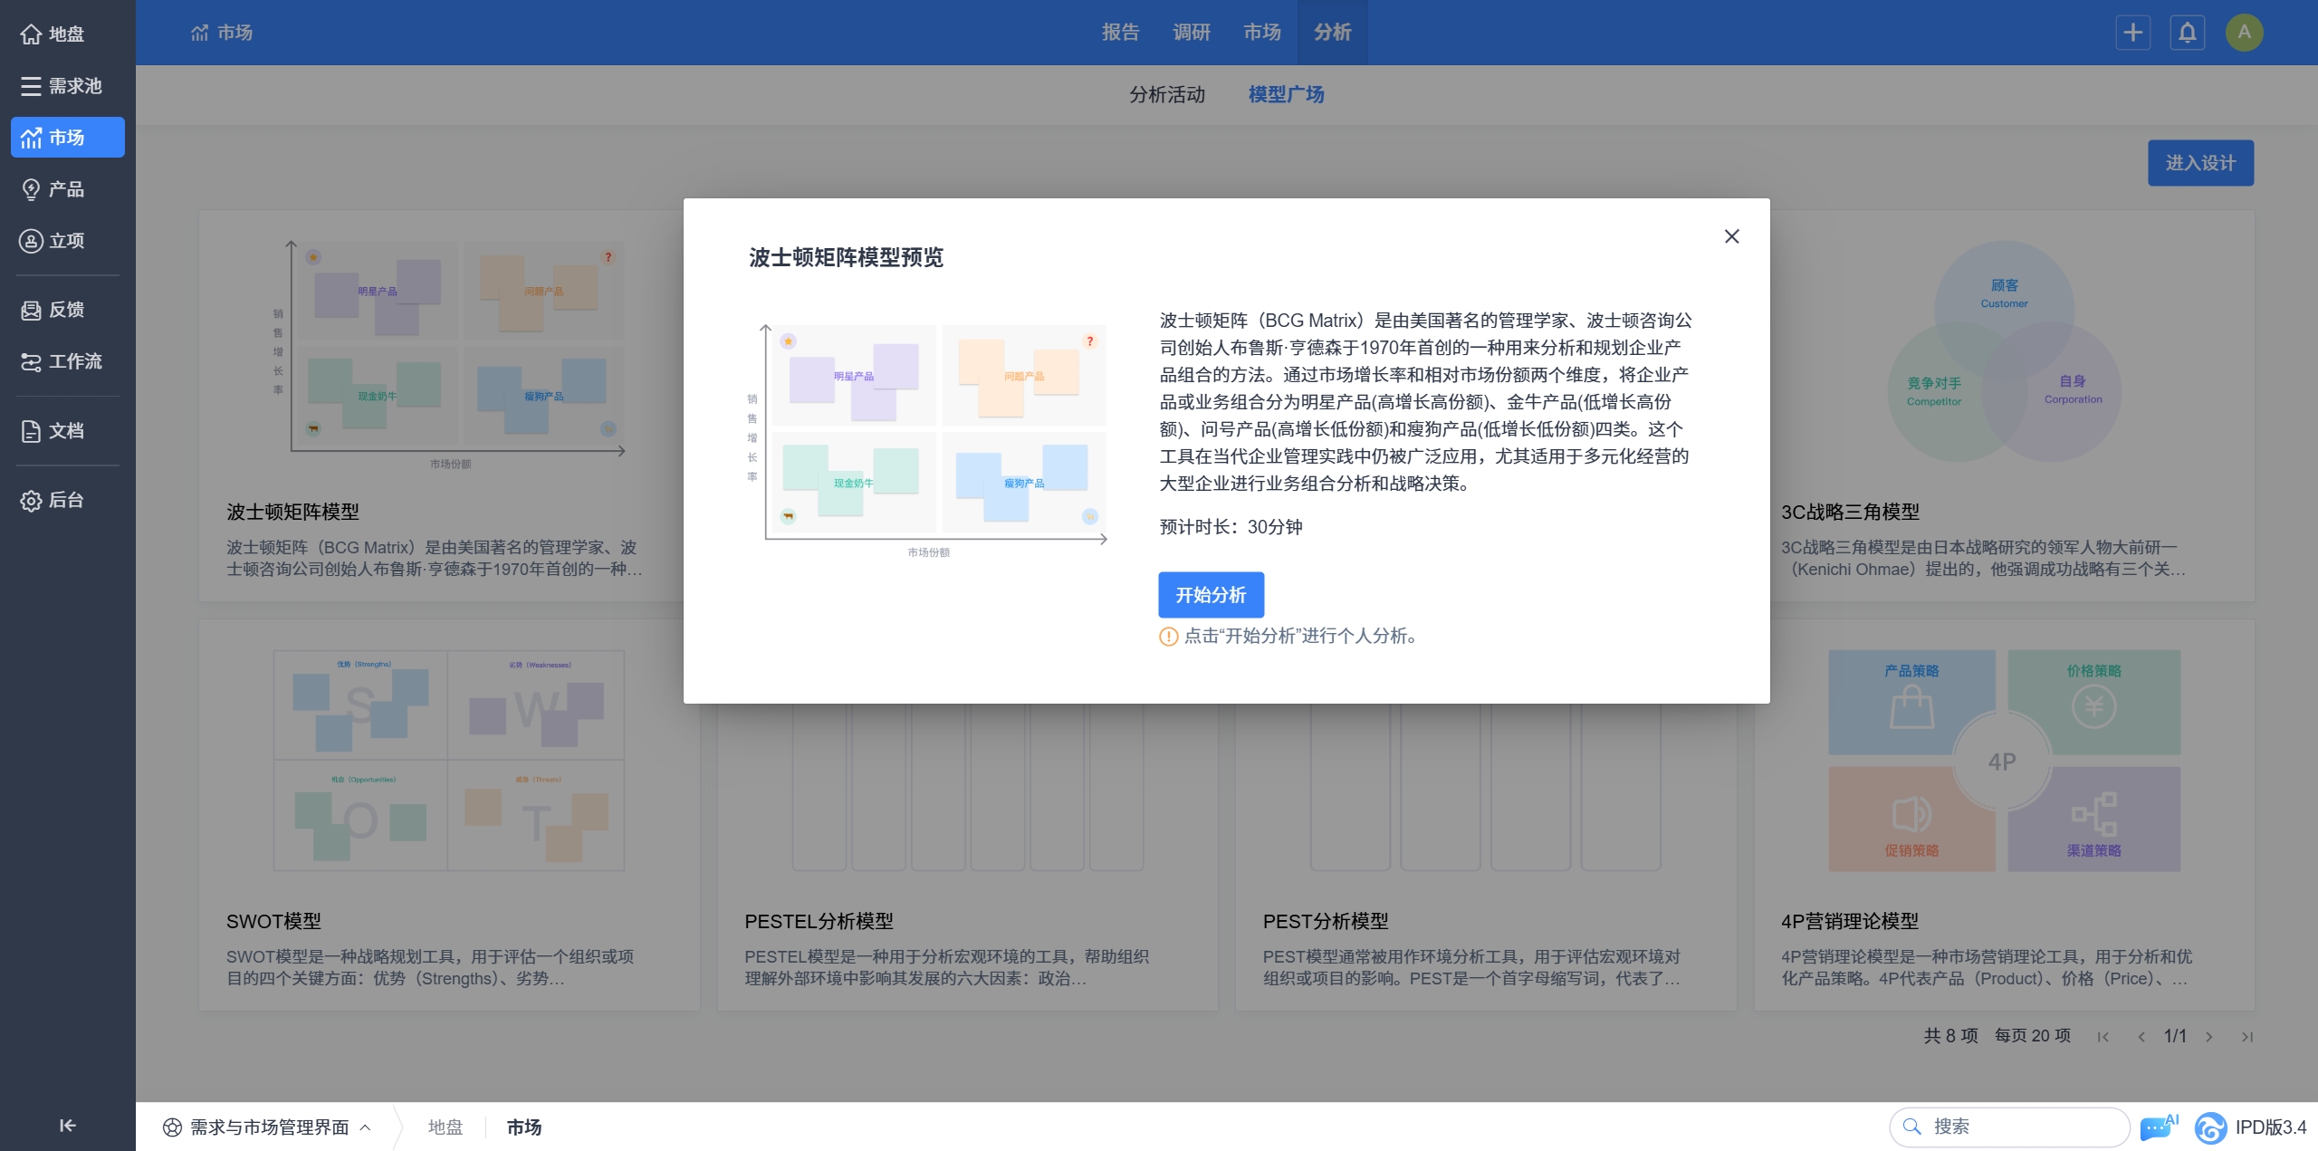
Task: Open 每页 20 项 page size selector
Action: [x=2032, y=1035]
